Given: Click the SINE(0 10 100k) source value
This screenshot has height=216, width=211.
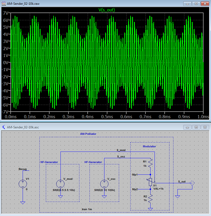Looking at the screenshot, I should 104,190.
